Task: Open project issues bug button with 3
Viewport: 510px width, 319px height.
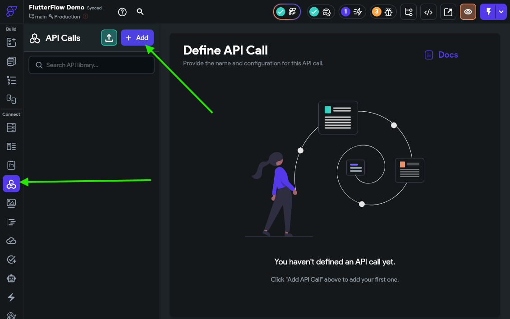Action: 383,12
